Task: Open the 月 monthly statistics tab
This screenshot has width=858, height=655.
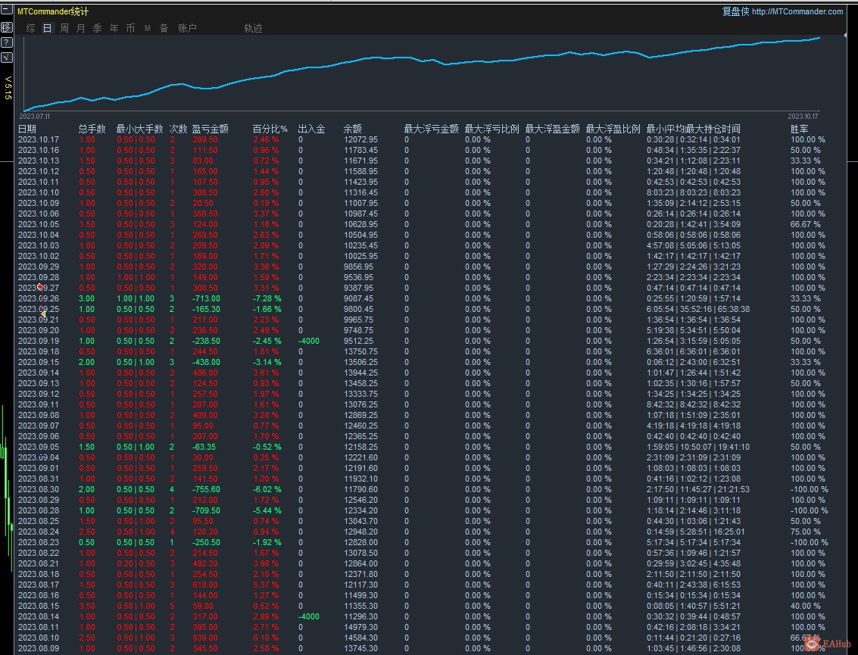Action: [81, 29]
